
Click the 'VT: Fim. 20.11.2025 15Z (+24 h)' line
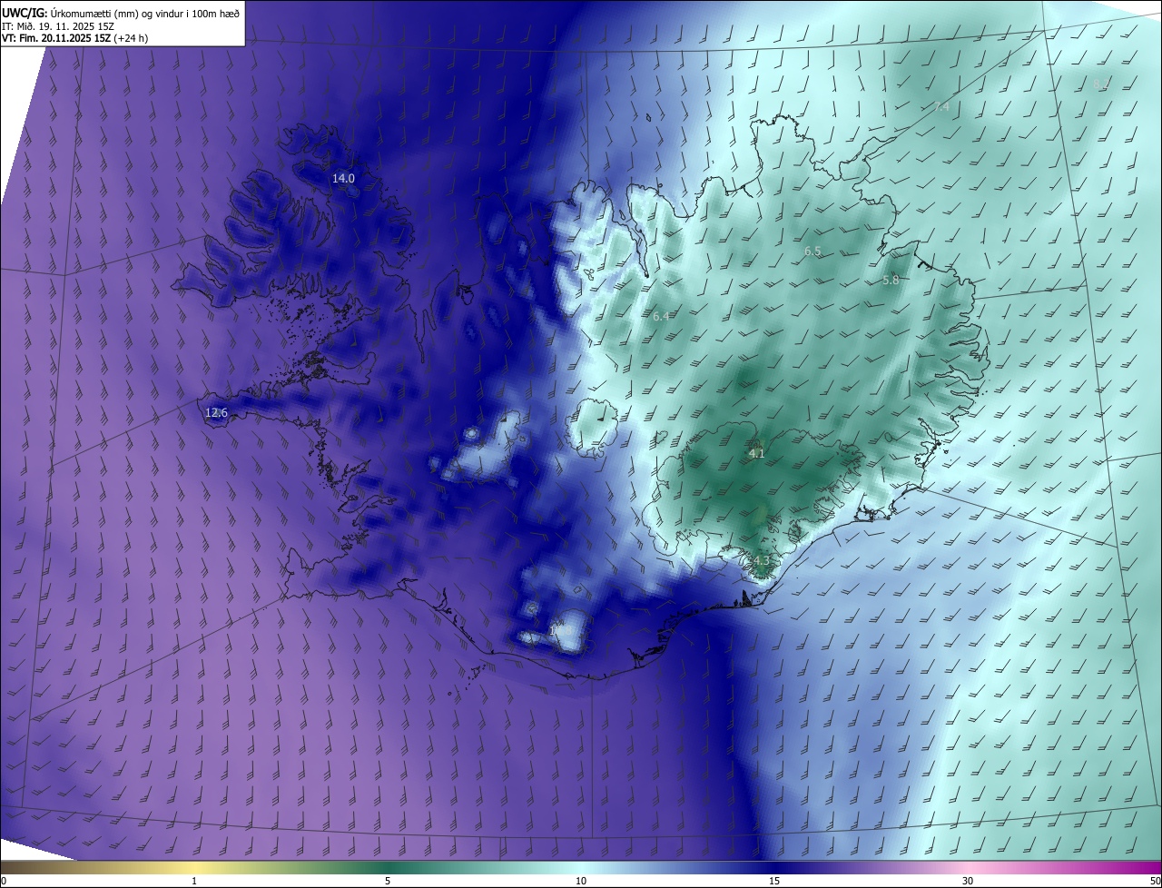tap(74, 38)
